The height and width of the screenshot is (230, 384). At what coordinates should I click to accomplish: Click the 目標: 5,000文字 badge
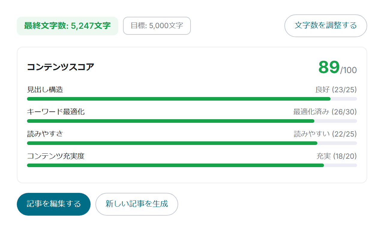pos(157,26)
